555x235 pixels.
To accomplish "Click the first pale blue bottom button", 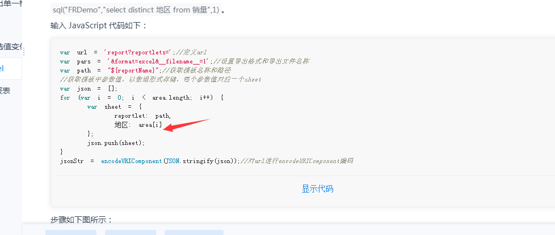I will click(71, 232).
